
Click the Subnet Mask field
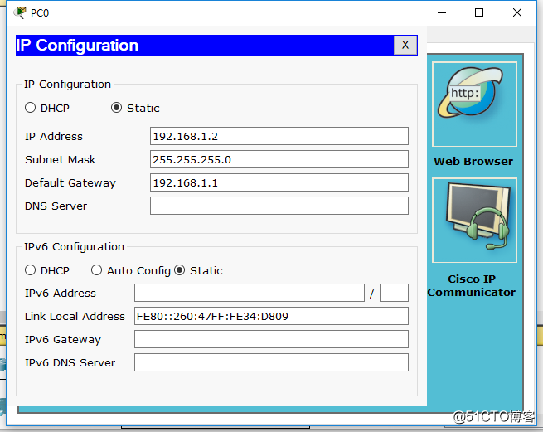click(279, 159)
